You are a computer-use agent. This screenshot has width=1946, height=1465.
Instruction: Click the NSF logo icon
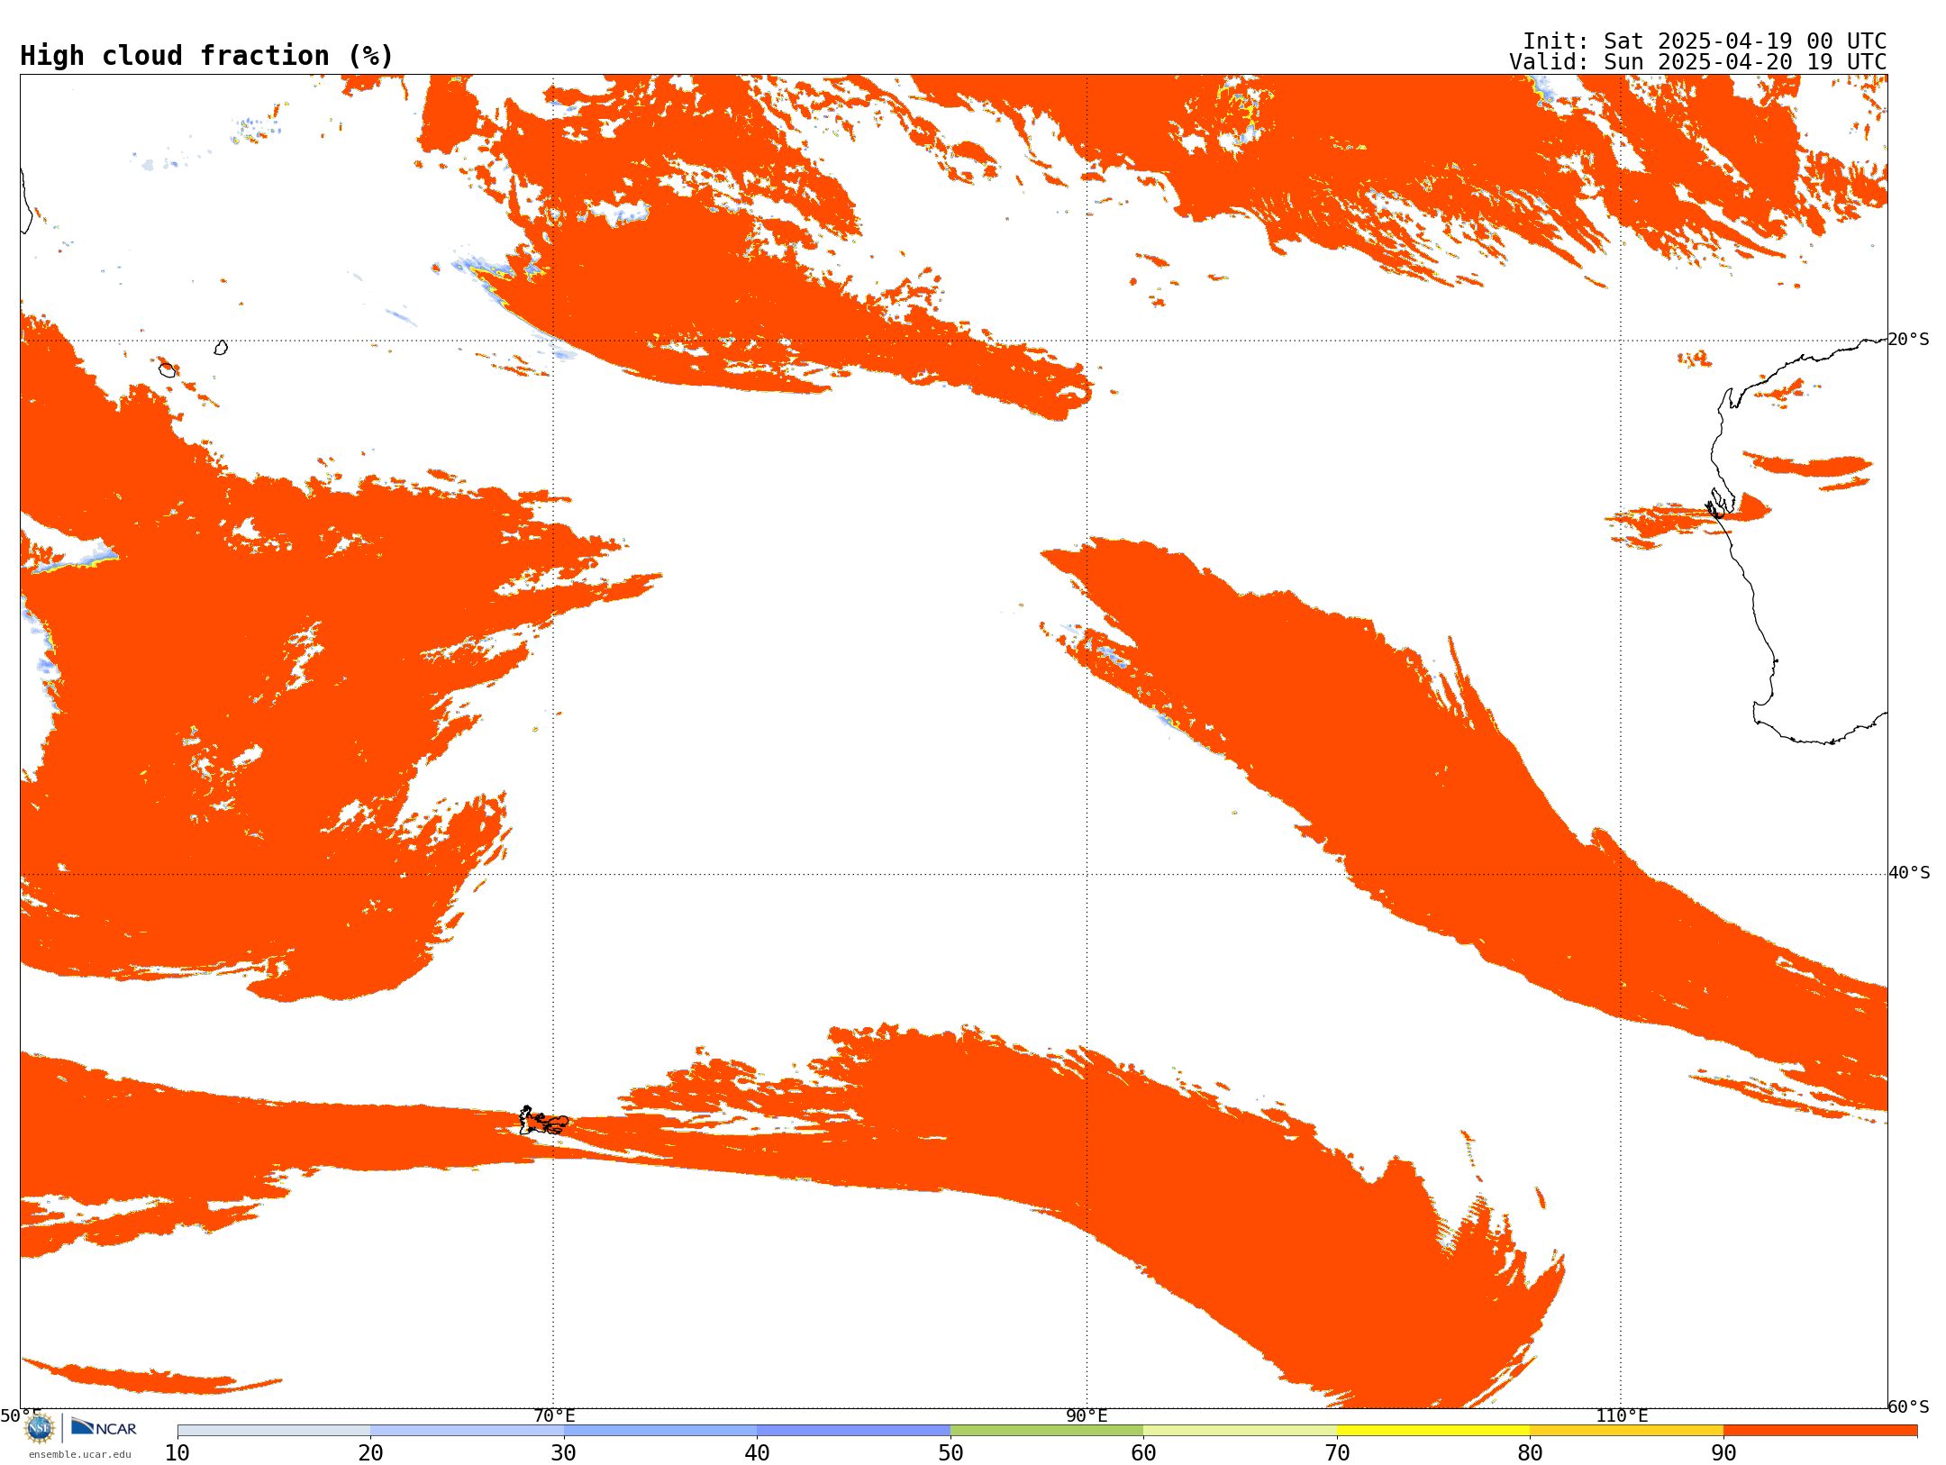[40, 1428]
